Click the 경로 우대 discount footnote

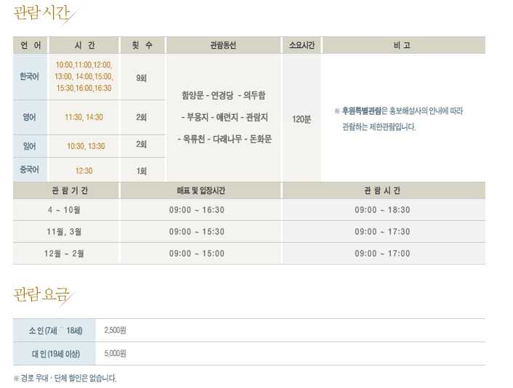[x=65, y=378]
